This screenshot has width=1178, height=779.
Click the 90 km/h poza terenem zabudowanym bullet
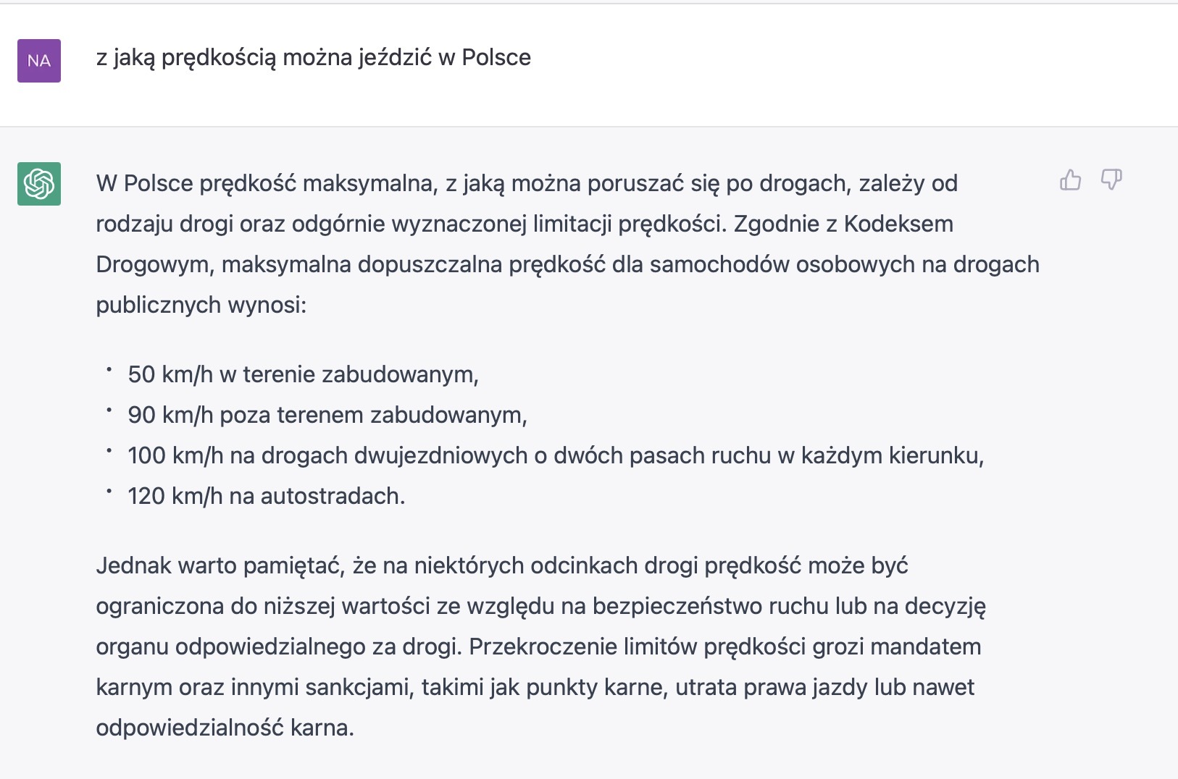[327, 415]
